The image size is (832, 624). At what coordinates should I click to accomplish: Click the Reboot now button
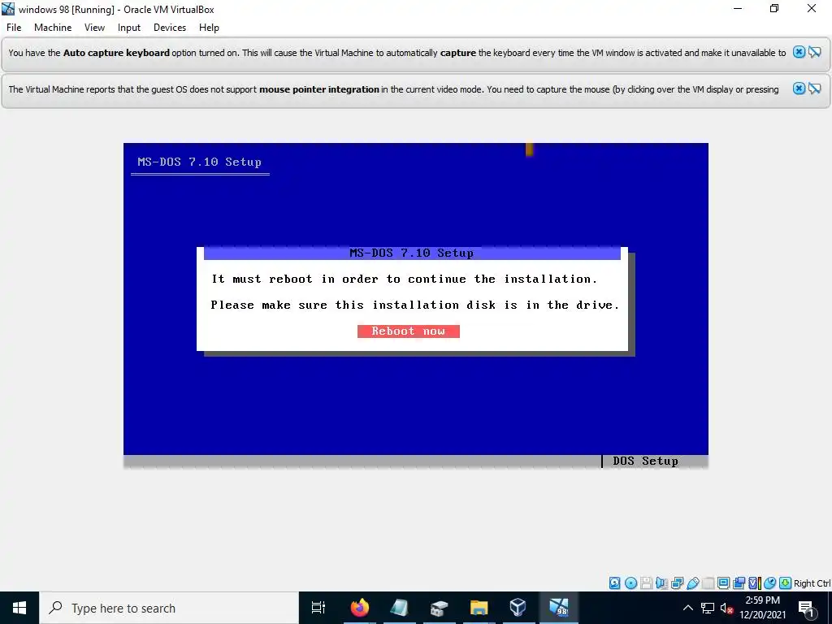click(x=408, y=331)
